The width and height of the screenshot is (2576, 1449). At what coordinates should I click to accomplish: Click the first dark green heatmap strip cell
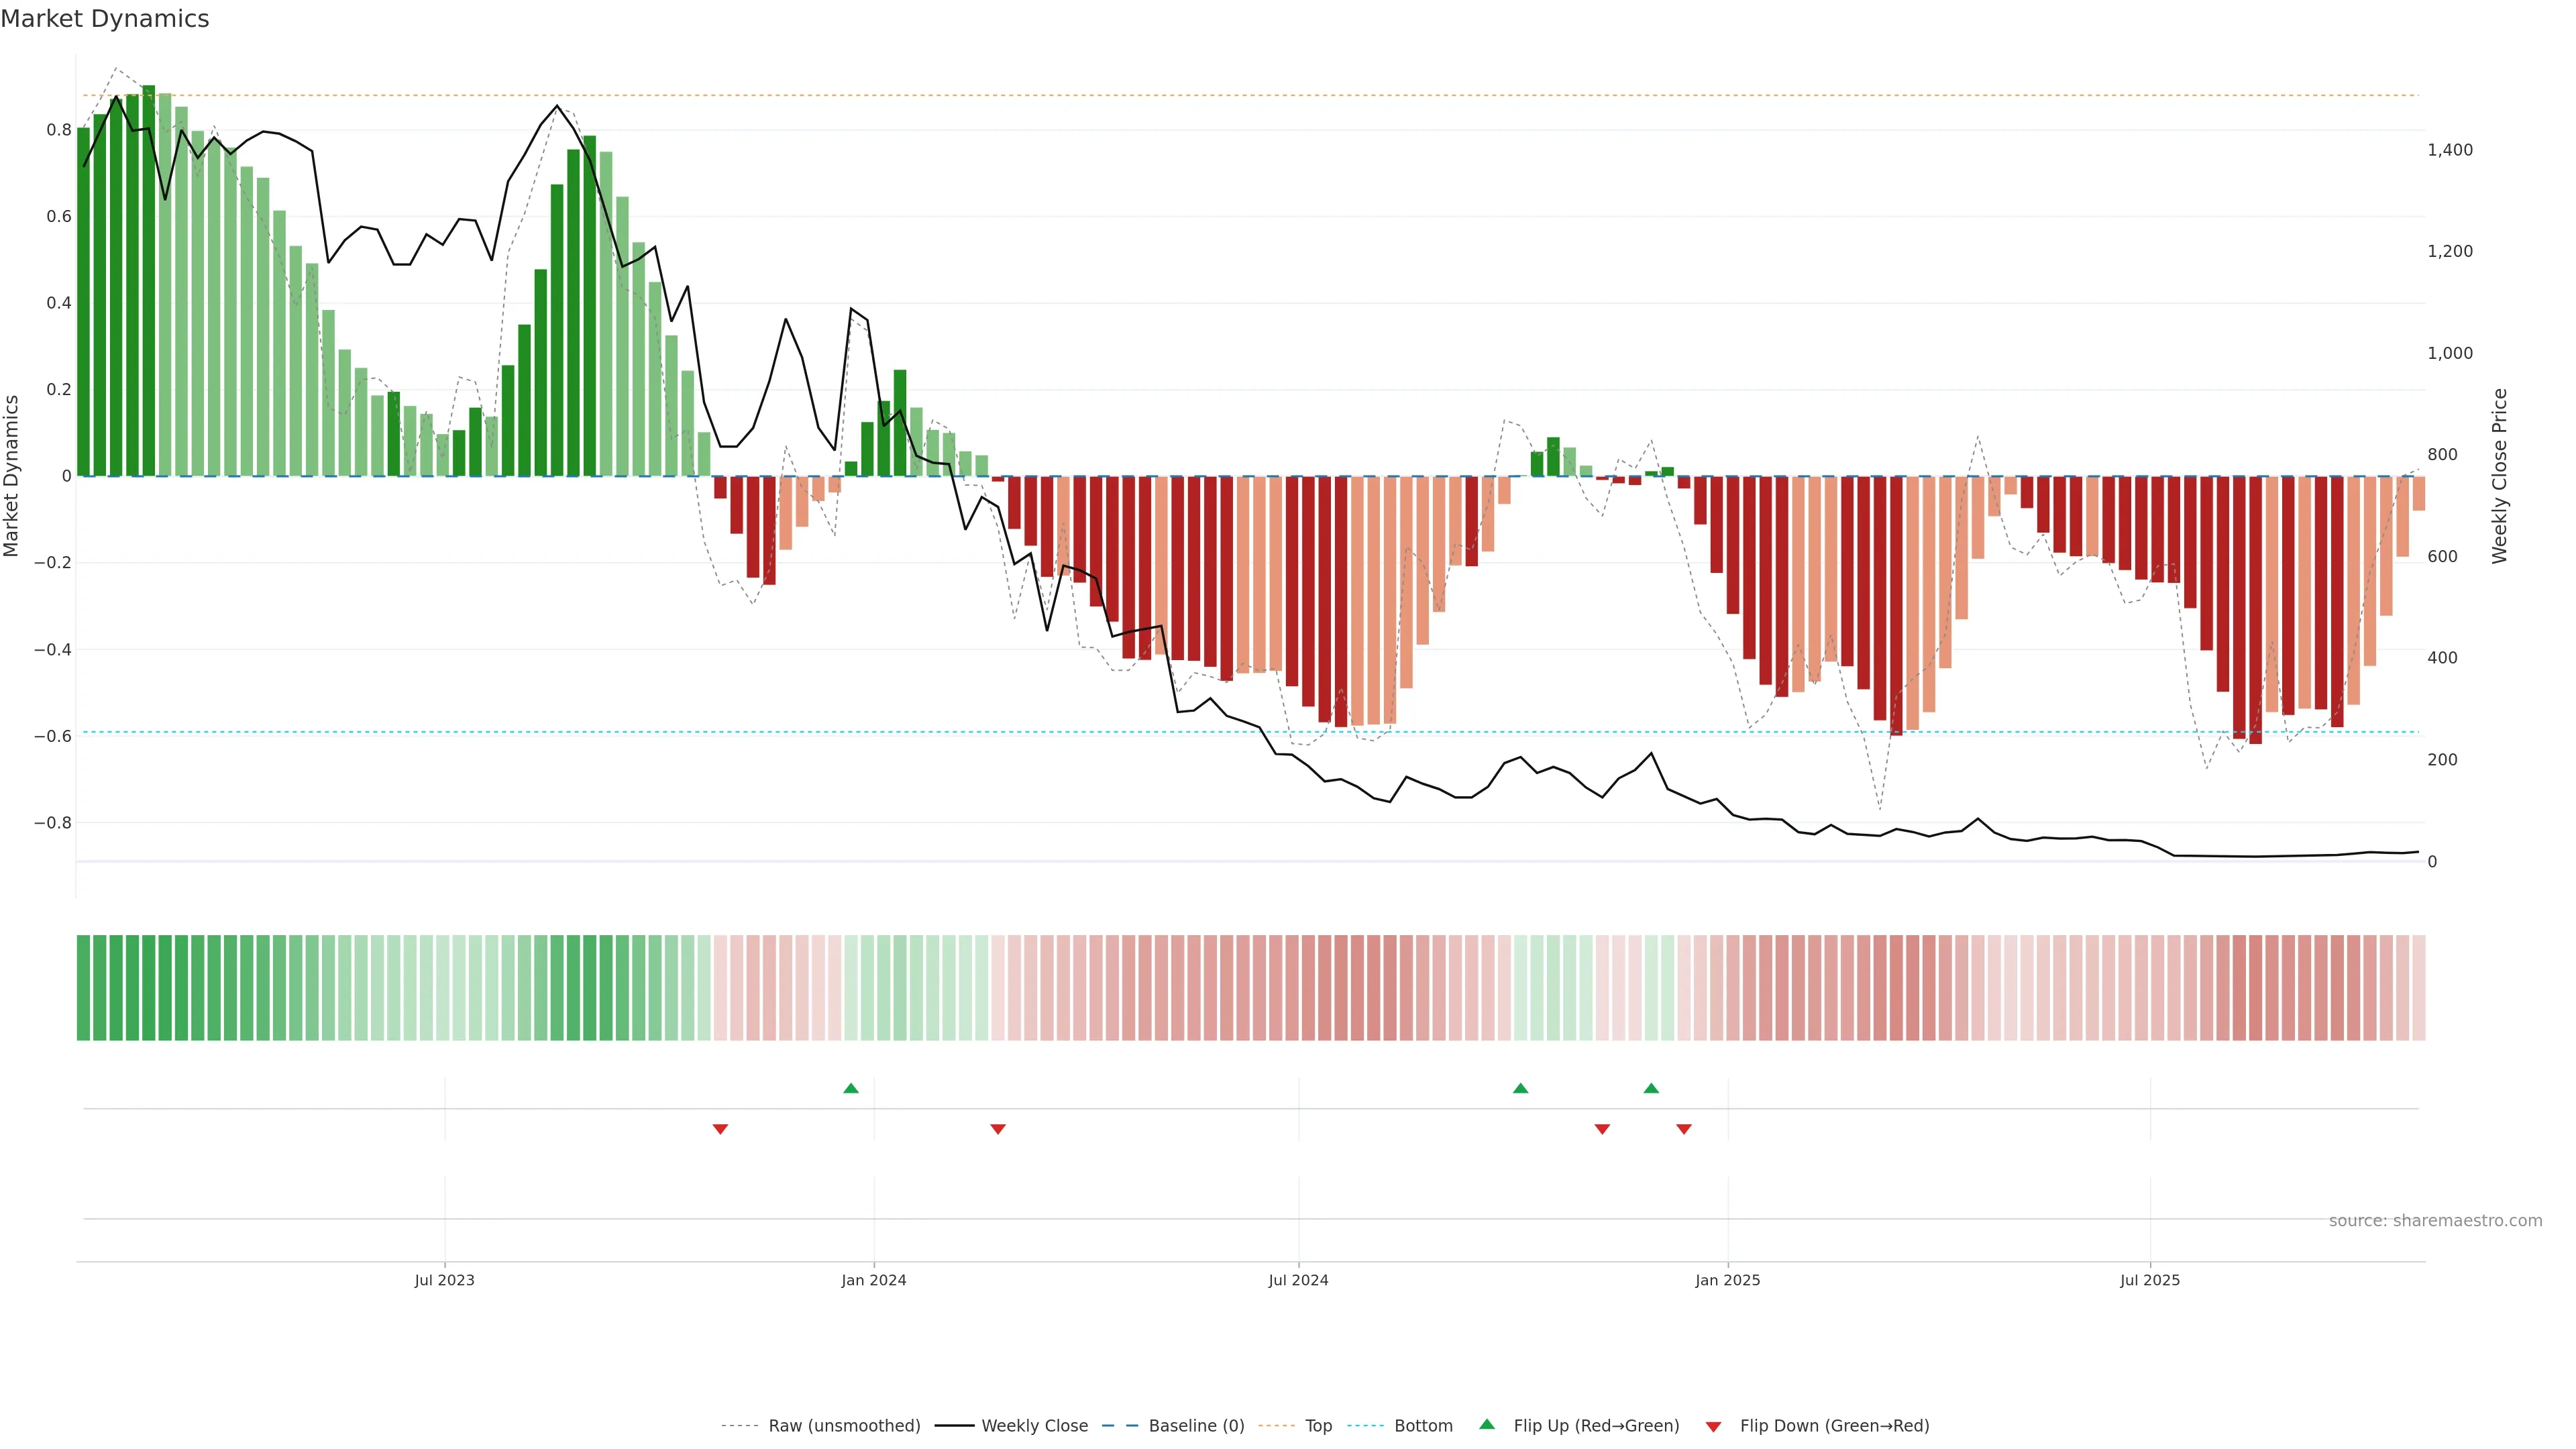coord(83,988)
